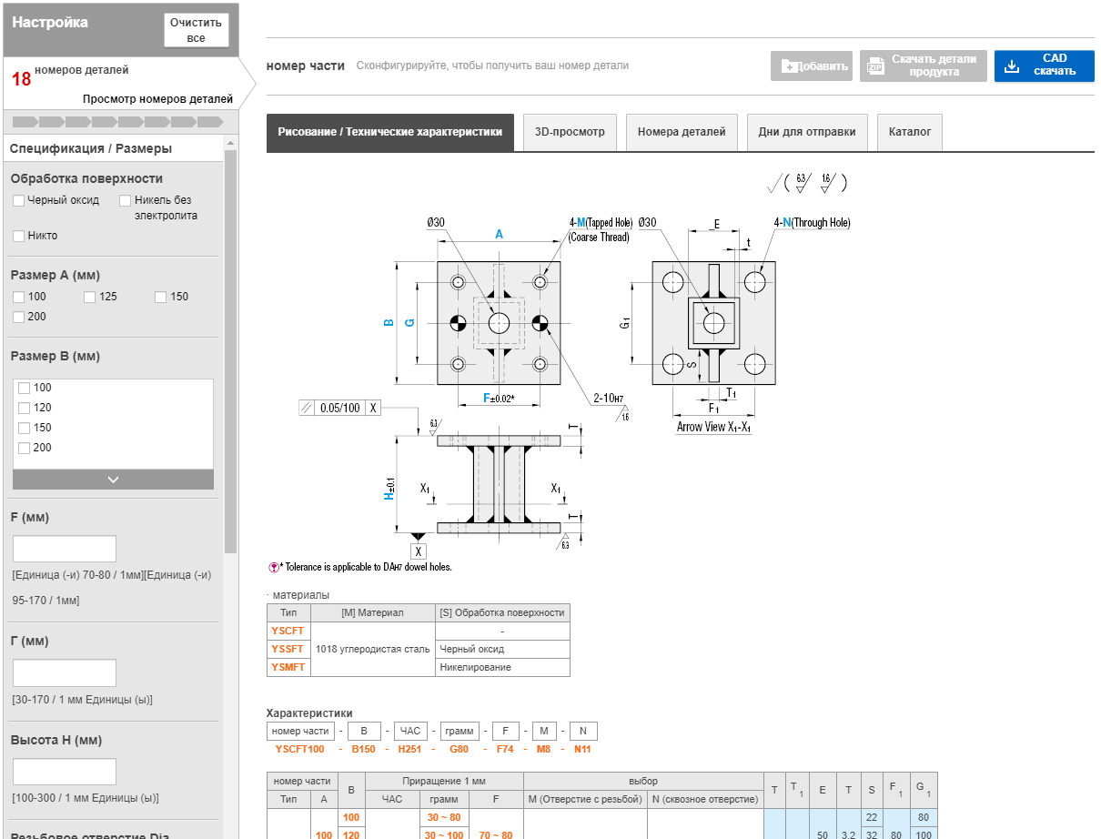Click the B150 example value
Viewport: 1101px width, 839px height.
363,749
